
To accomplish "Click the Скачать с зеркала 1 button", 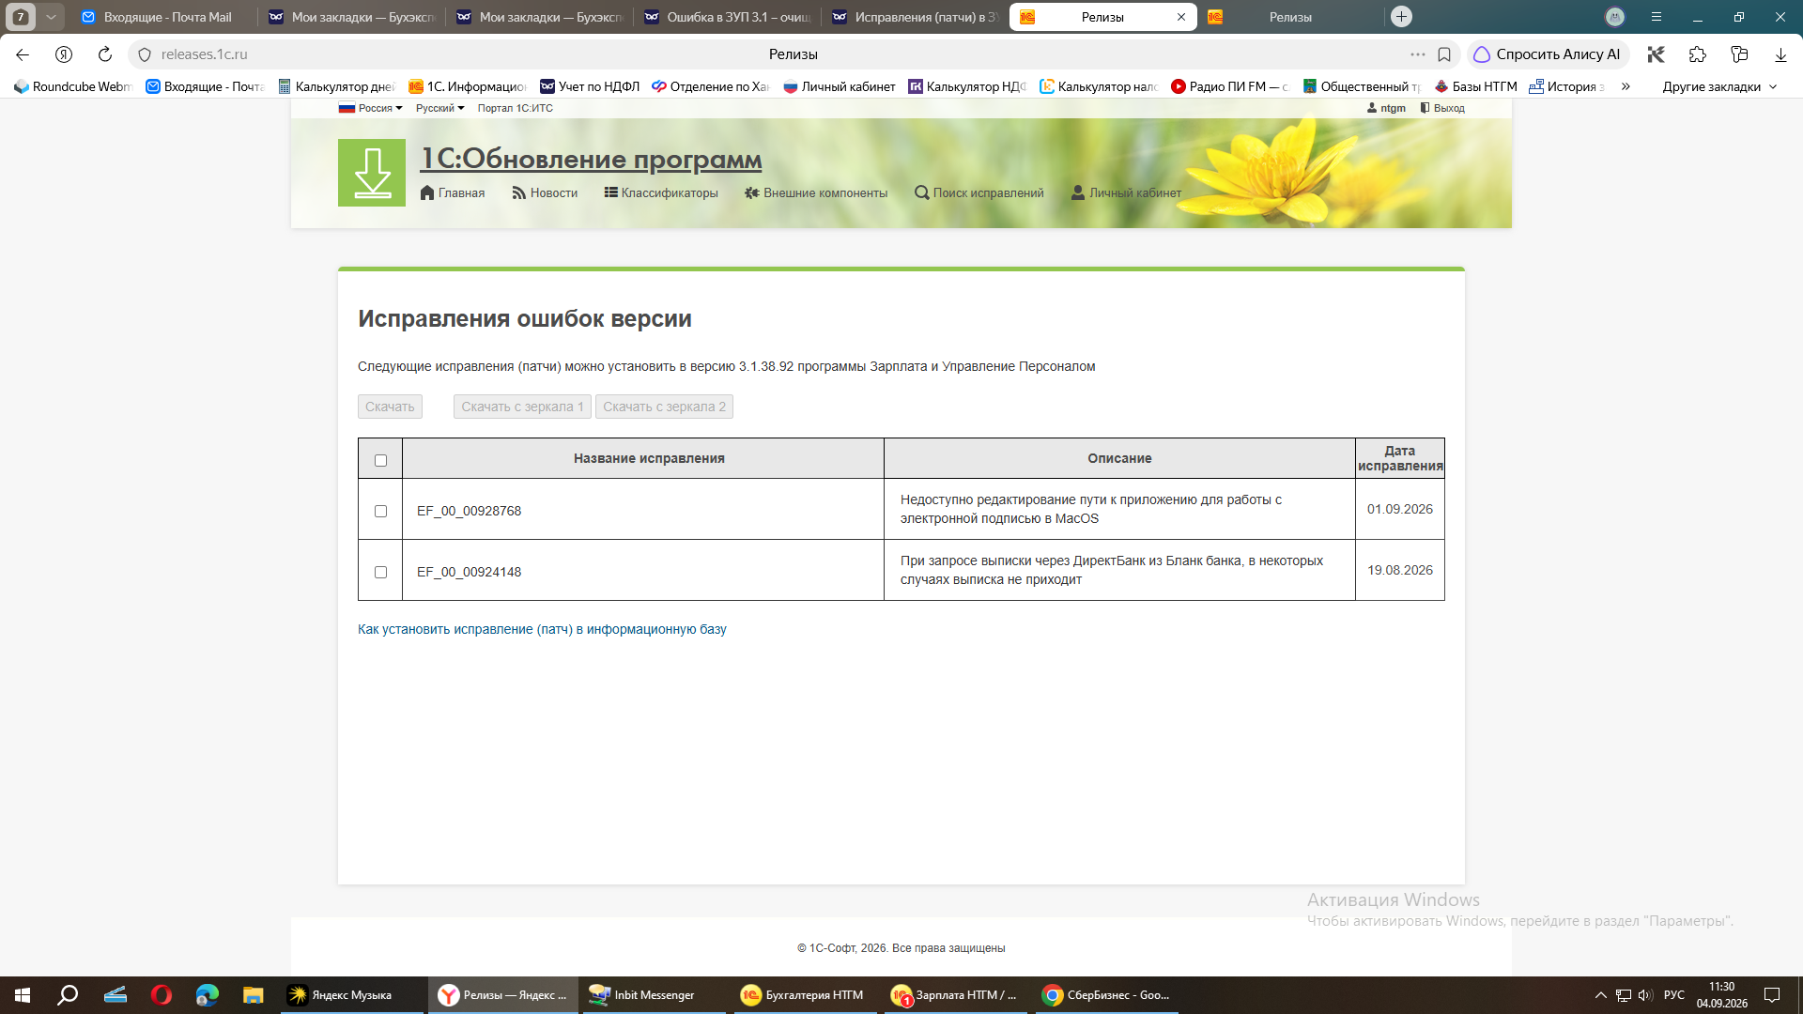I will [522, 407].
